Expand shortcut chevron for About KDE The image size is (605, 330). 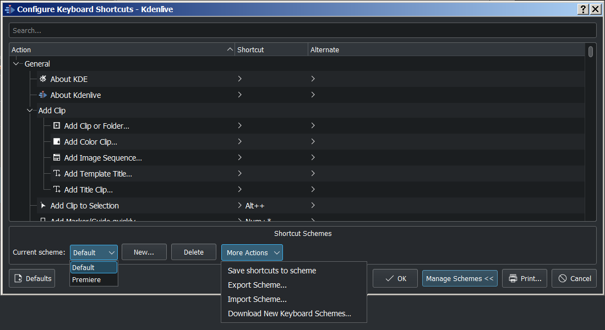[x=239, y=79]
